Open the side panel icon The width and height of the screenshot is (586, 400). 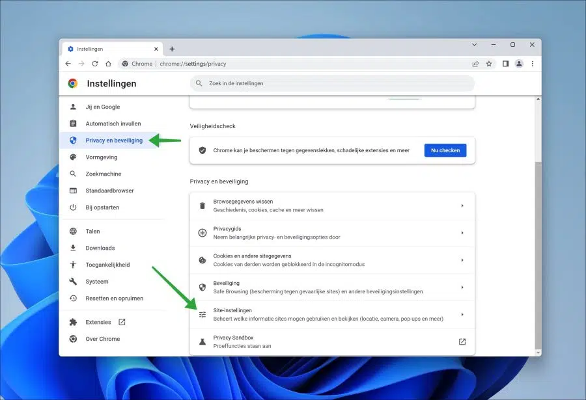[505, 64]
